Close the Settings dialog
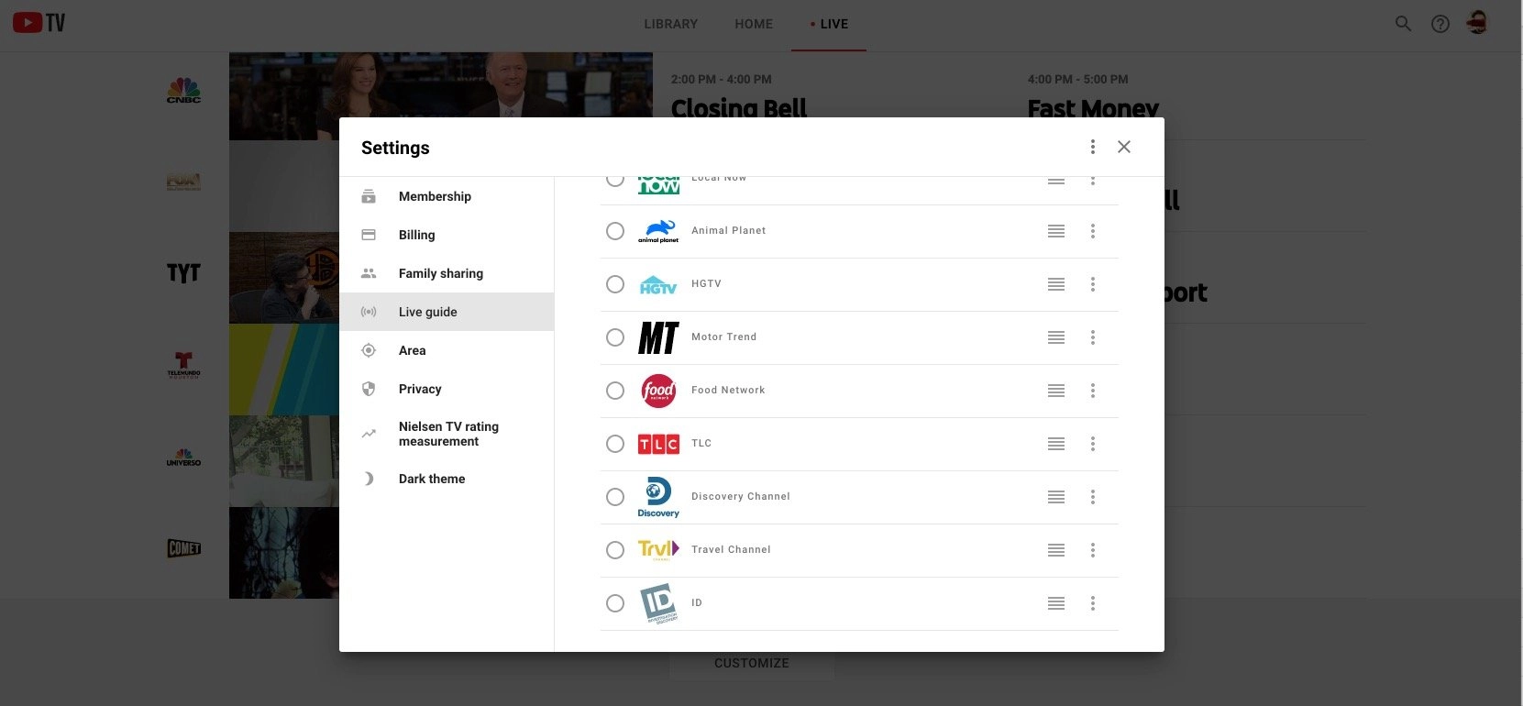Image resolution: width=1523 pixels, height=706 pixels. [1124, 147]
